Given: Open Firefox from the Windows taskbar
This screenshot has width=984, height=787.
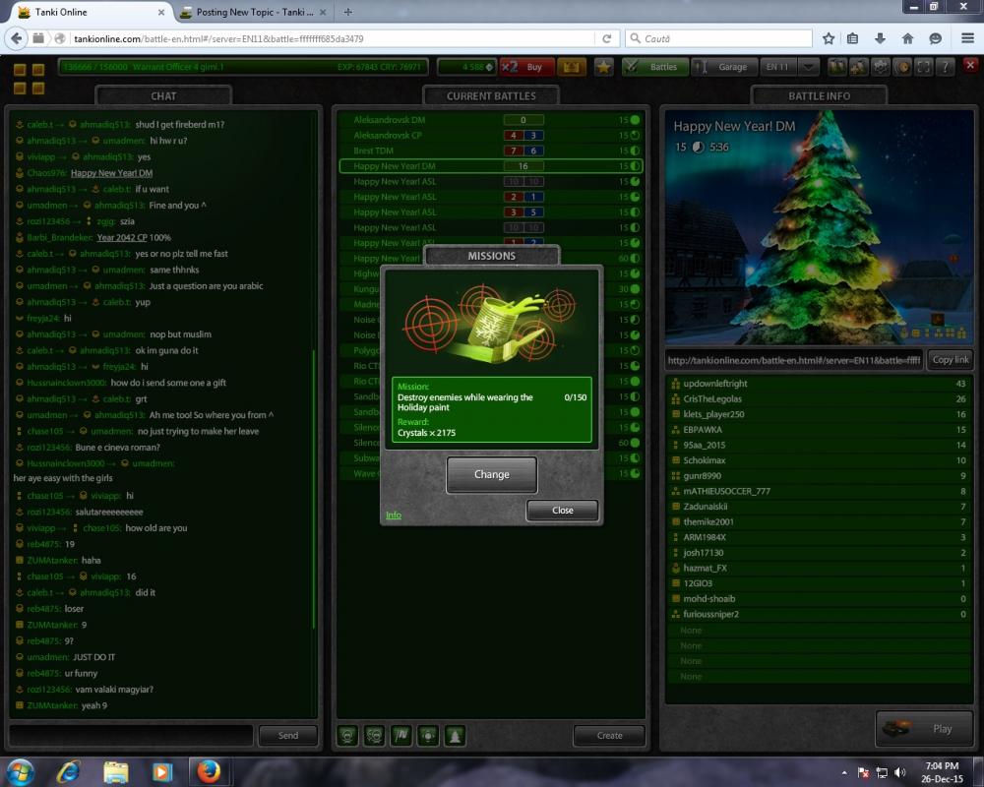Looking at the screenshot, I should 209,770.
